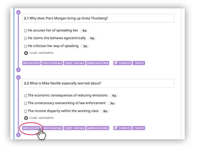The image size is (200, 151).
Task: Select "He claims she behaves egocentrically" option
Action: coord(26,39)
